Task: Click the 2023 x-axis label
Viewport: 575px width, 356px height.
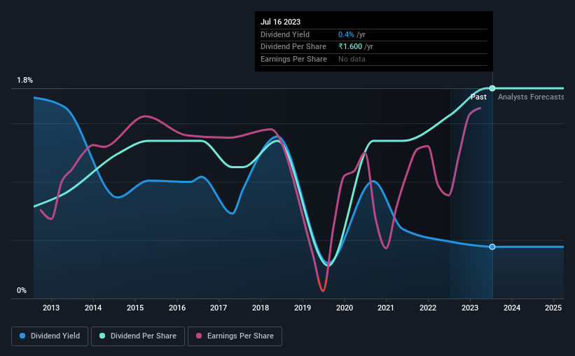Action: [470, 308]
